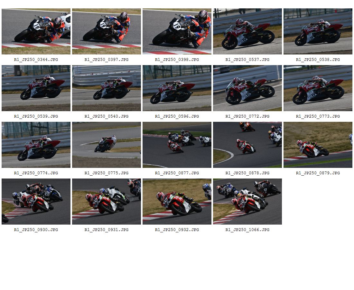The image size is (354, 290).
Task: Open the R1_JP250_0879.JPG image
Action: [318, 145]
